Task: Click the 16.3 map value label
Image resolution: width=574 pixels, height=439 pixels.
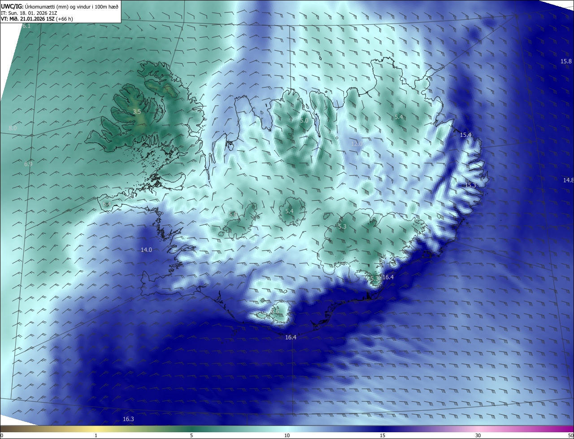Action: tap(128, 419)
